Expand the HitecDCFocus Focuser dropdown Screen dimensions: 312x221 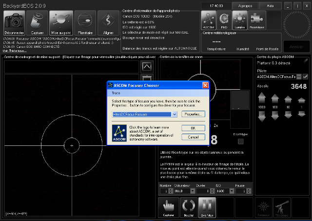(x=175, y=114)
